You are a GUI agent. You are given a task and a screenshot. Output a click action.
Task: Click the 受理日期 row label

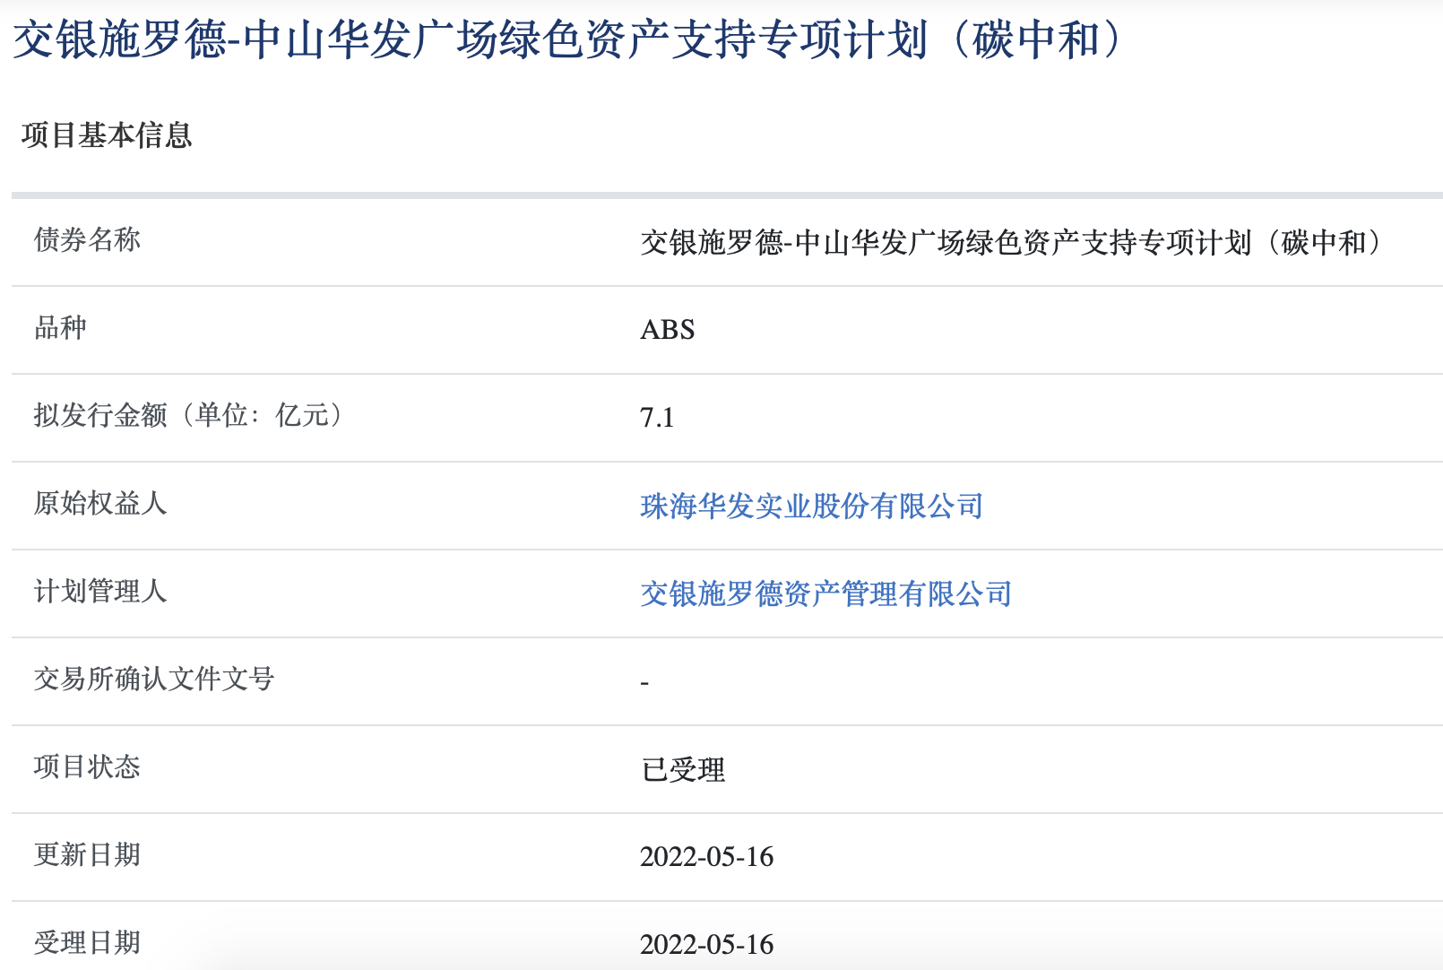coord(91,943)
